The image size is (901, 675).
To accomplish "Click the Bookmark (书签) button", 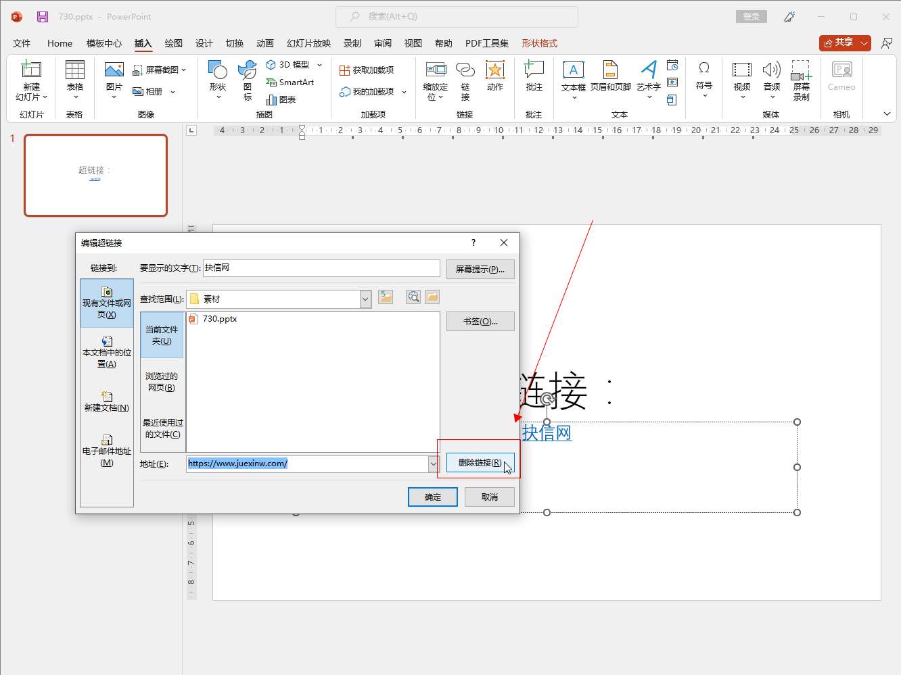I will (x=480, y=322).
